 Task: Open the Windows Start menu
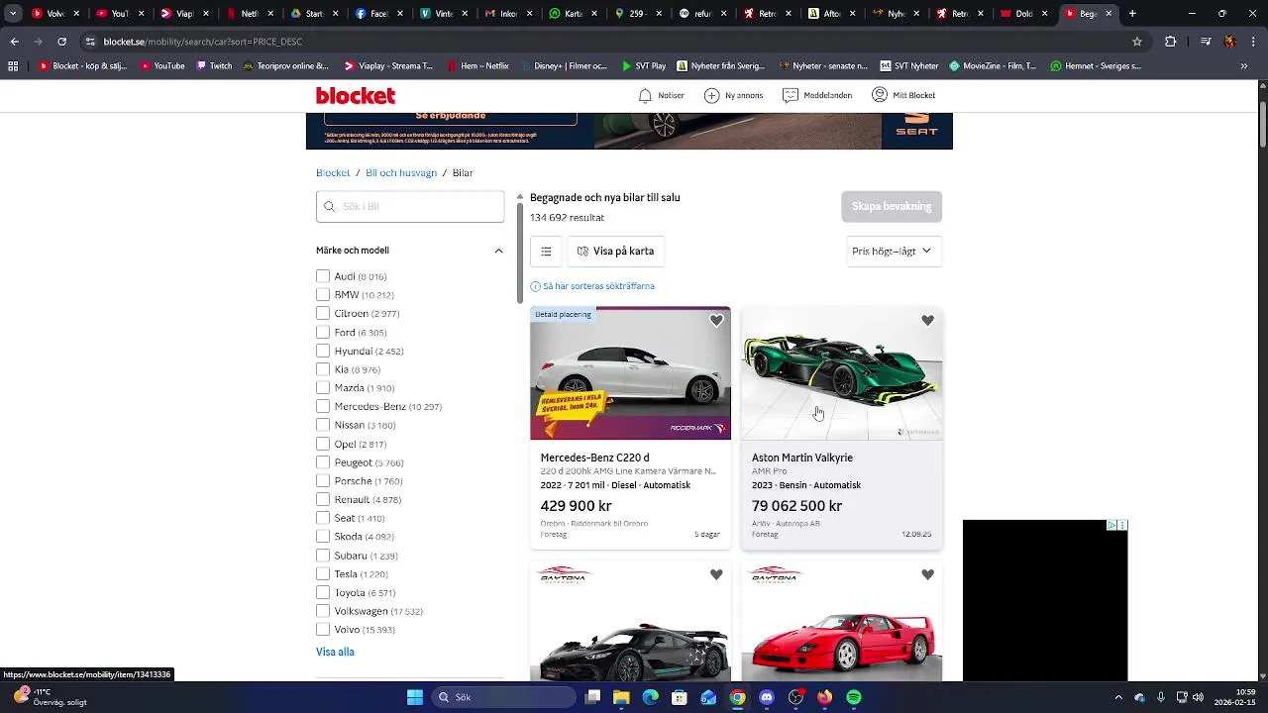click(415, 697)
